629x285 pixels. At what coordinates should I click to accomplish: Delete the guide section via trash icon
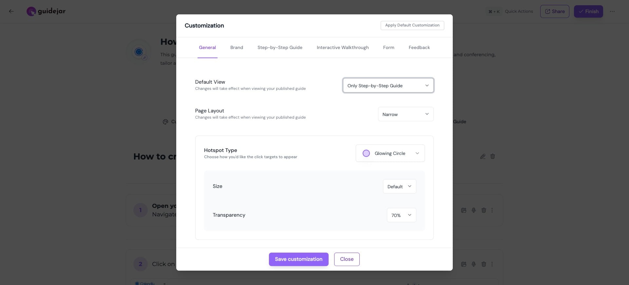point(492,157)
